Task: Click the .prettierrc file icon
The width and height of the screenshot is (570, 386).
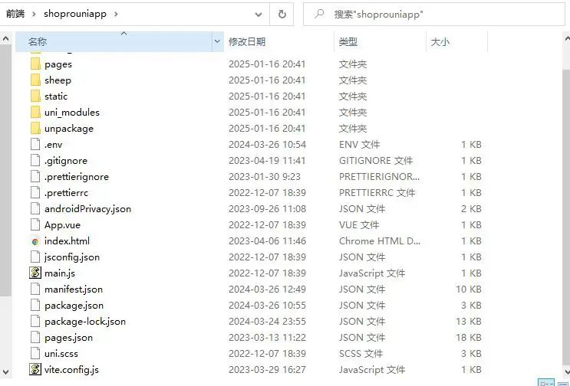Action: click(x=35, y=193)
